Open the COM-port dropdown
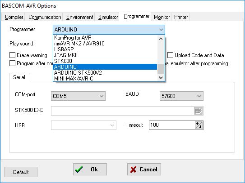 pos(78,96)
